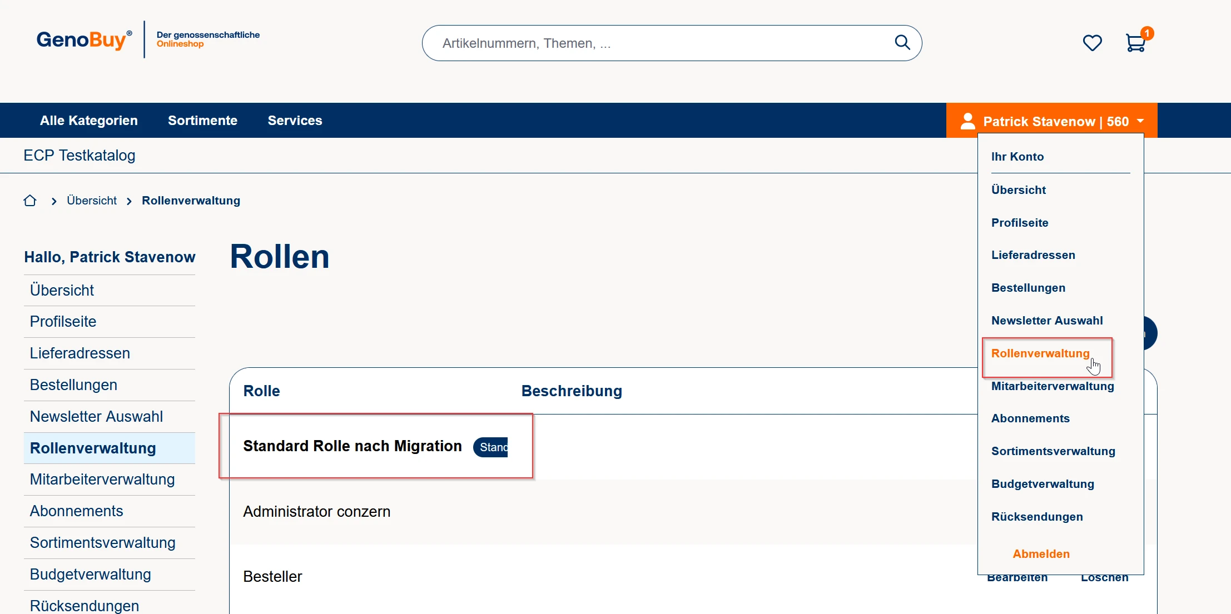Open Abonnements in the left sidebar
This screenshot has width=1231, height=614.
coord(77,511)
